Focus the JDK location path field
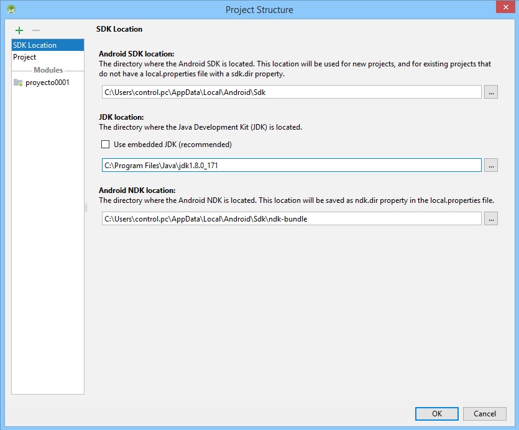 [292, 165]
